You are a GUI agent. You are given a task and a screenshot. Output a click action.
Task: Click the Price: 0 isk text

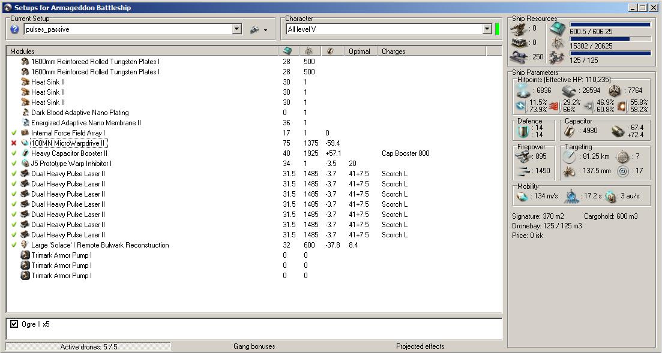tap(528, 236)
